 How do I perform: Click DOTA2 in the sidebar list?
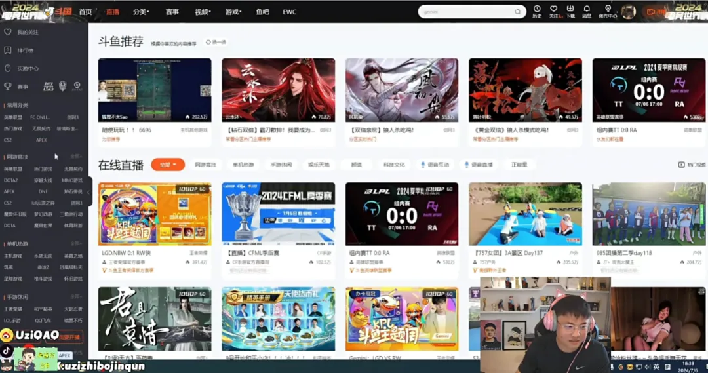coord(11,180)
